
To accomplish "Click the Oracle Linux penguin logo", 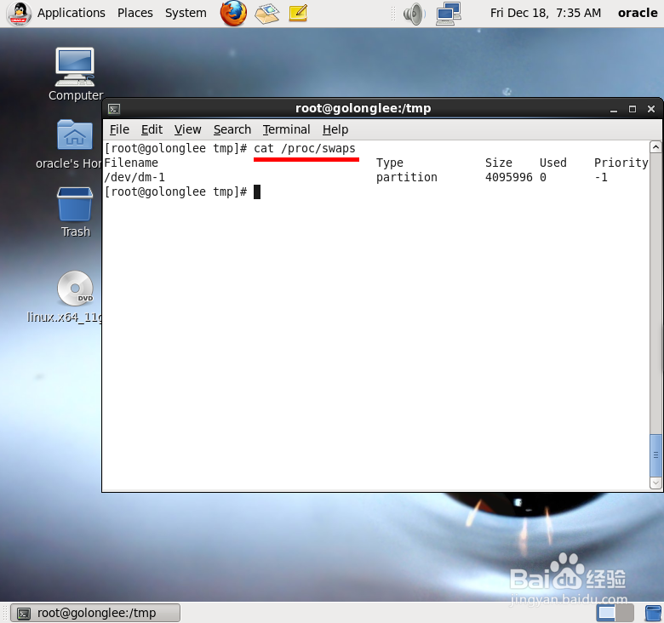I will (x=19, y=14).
